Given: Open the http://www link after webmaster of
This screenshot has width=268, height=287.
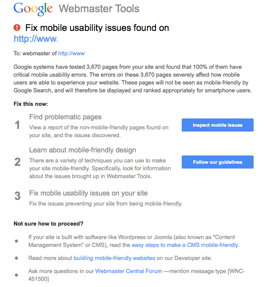Looking at the screenshot, I should (71, 54).
